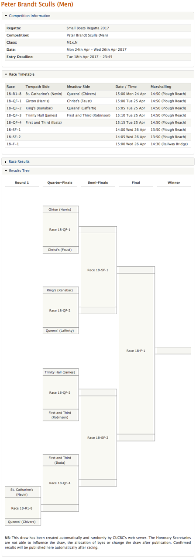
Task: Click the Race 18-QF-1 bracket box
Action: click(60, 229)
